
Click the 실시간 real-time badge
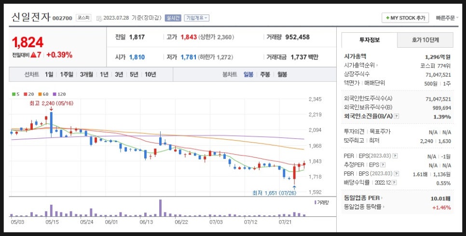click(173, 18)
